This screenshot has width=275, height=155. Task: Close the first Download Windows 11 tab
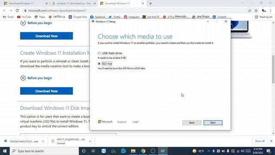pyautogui.click(x=46, y=3)
